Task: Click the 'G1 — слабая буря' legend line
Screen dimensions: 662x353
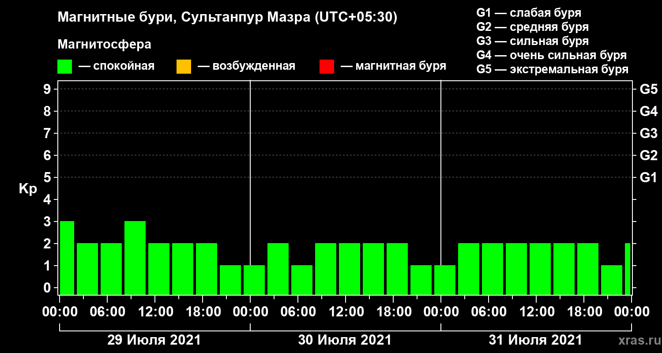Action: (529, 12)
